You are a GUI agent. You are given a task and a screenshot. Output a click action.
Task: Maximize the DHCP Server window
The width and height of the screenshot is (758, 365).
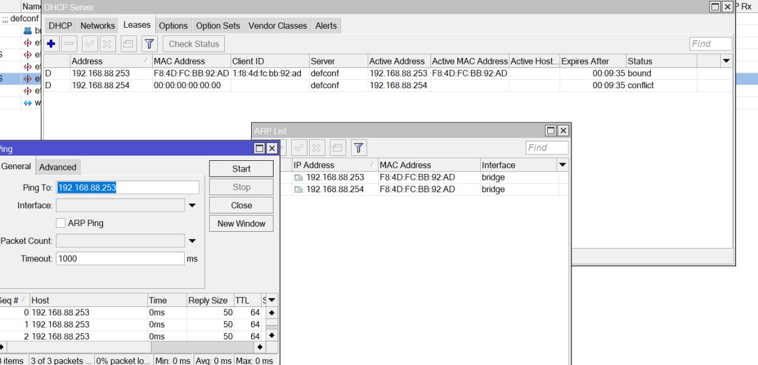[x=715, y=7]
